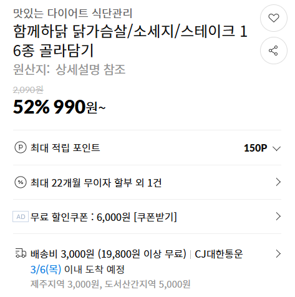
Task: Open the free coupon row arrow
Action: pyautogui.click(x=278, y=217)
